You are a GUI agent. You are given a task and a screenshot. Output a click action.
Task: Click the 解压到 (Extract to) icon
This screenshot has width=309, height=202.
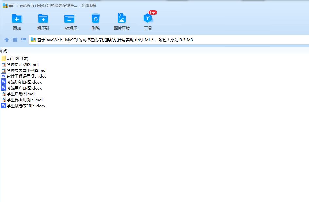[x=43, y=19]
